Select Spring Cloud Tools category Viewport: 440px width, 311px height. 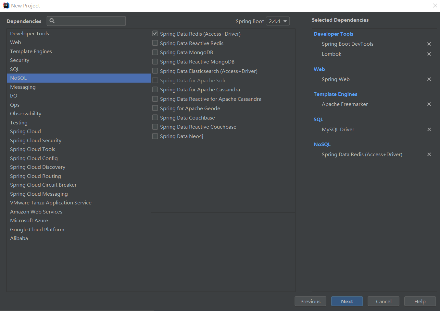point(79,149)
